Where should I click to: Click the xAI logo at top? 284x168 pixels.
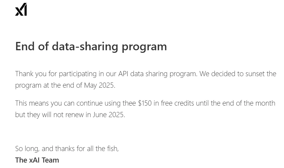tap(21, 9)
